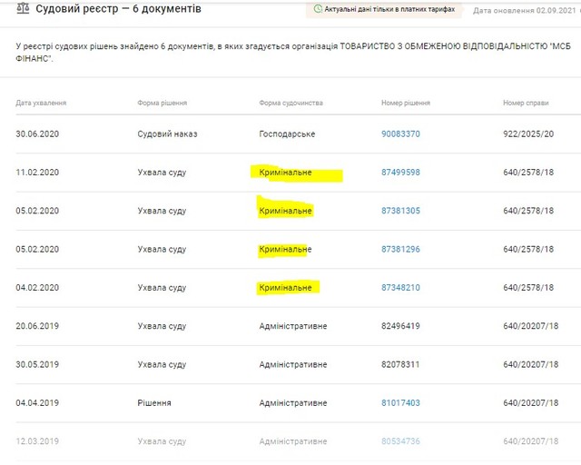
Task: Open decision number 87381296
Action: tap(400, 249)
